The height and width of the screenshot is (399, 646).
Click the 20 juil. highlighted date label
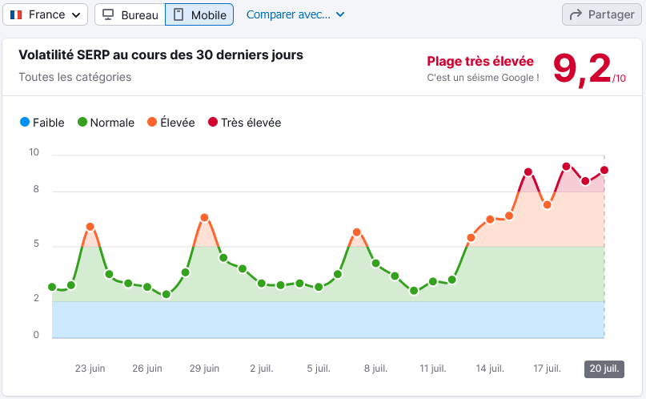(x=604, y=369)
